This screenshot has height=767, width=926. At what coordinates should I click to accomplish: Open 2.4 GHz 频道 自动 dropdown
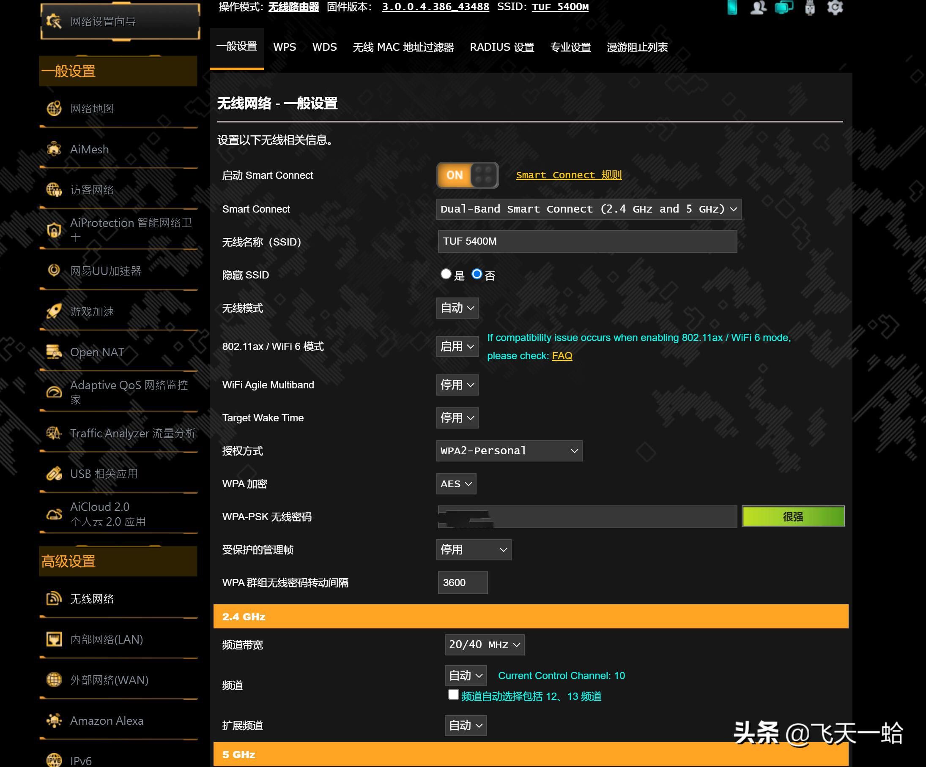click(x=466, y=675)
